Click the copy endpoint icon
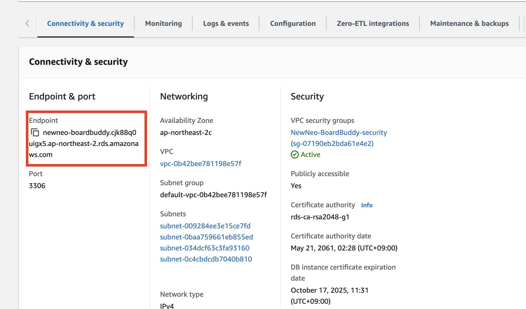 click(35, 132)
